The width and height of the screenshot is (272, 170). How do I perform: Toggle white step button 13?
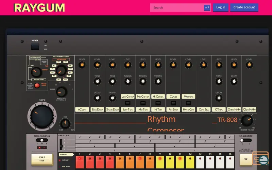(200, 162)
